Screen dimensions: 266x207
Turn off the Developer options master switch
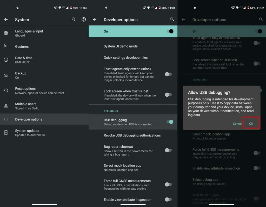170,31
